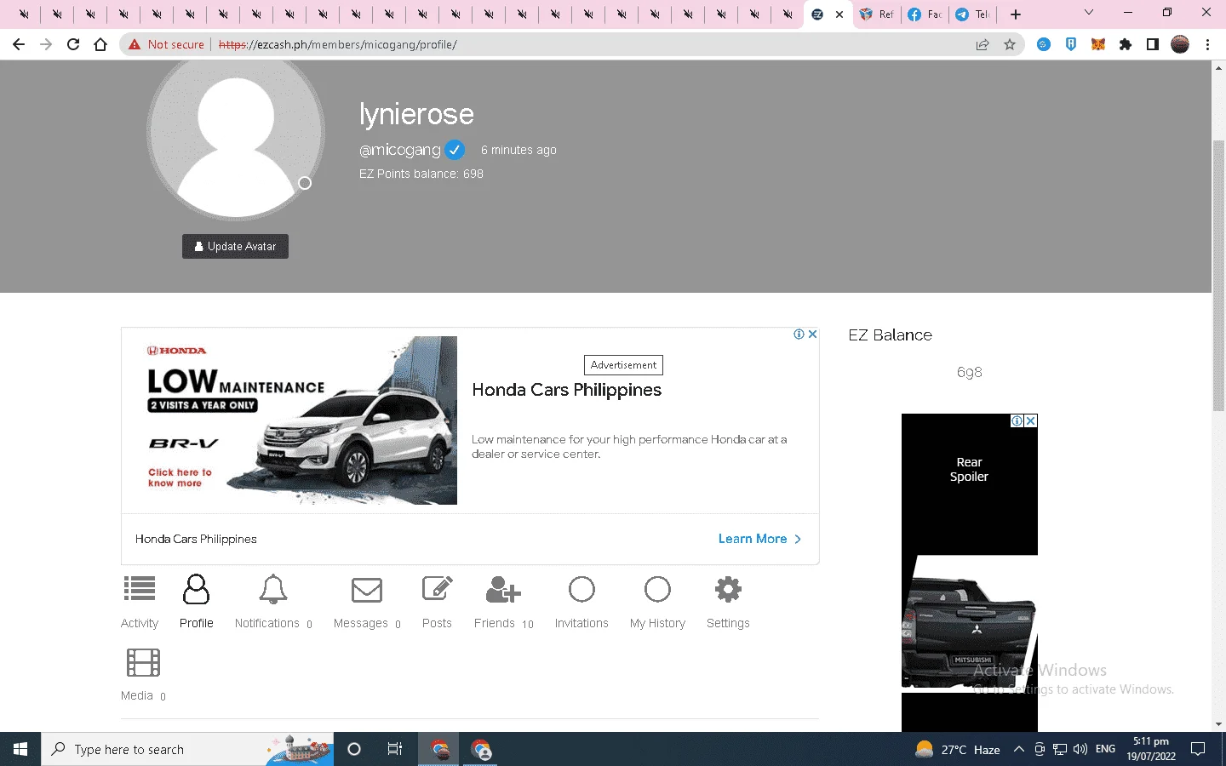Select the lynierose display name
The height and width of the screenshot is (766, 1226).
[416, 114]
